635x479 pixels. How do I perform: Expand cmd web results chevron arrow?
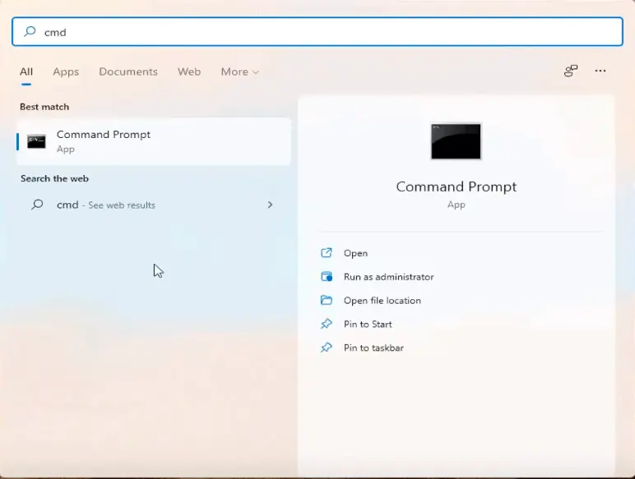(270, 205)
